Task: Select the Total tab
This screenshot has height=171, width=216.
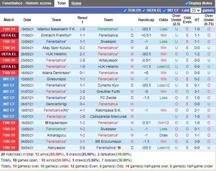Action: pyautogui.click(x=62, y=3)
